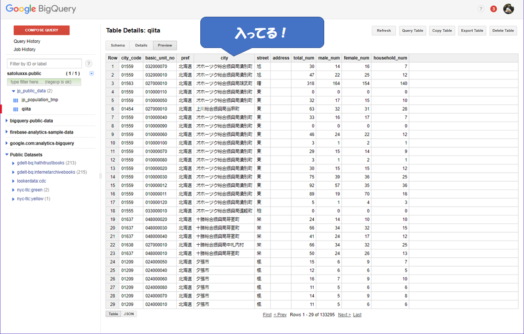
Task: Click the jp_population_tmp table icon
Action: tap(16, 100)
